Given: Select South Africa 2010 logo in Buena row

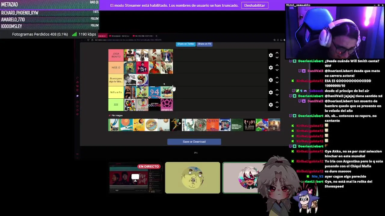Looking at the screenshot, I should click(142, 80).
